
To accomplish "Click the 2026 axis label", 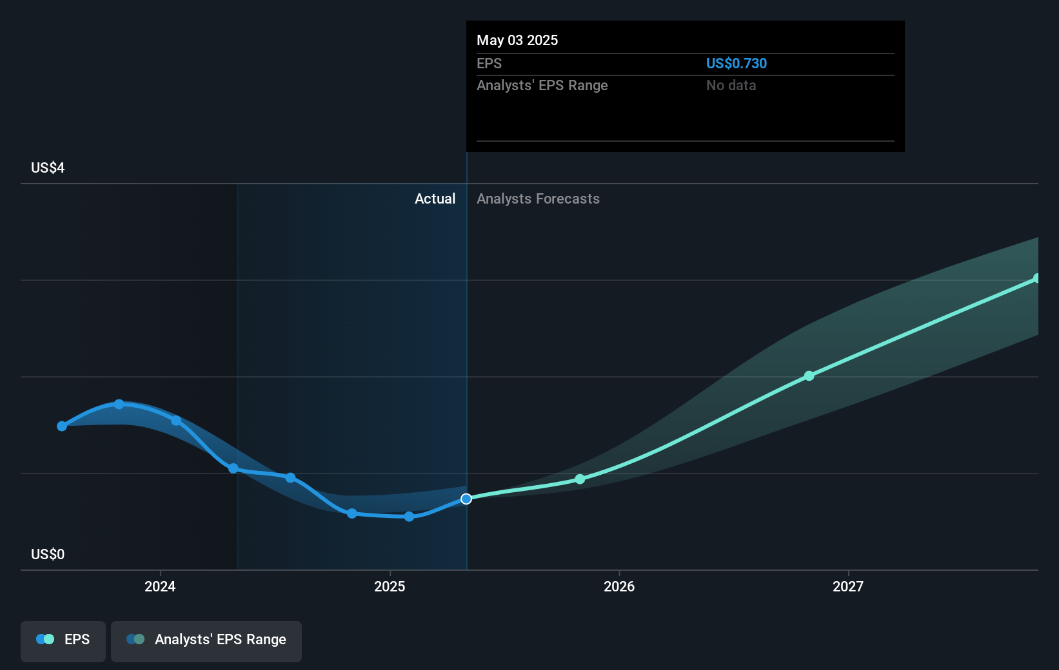I will pos(619,586).
